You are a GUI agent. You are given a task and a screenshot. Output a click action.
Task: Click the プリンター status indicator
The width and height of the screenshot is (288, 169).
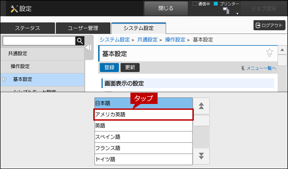[x=226, y=4]
